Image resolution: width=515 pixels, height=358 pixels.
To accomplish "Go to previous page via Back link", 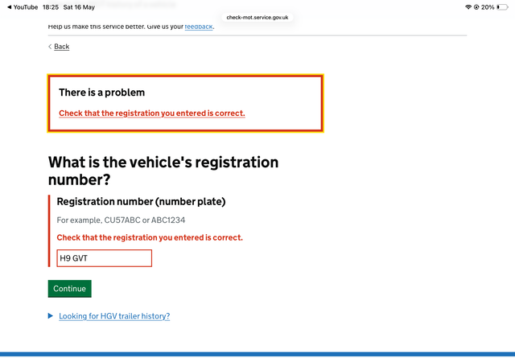I will click(62, 47).
